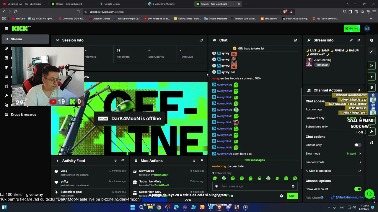Open the SimulationYT bookmark
The image size is (378, 212).
pos(270,19)
